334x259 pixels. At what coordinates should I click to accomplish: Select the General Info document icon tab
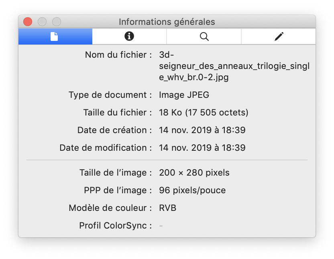[x=55, y=36]
